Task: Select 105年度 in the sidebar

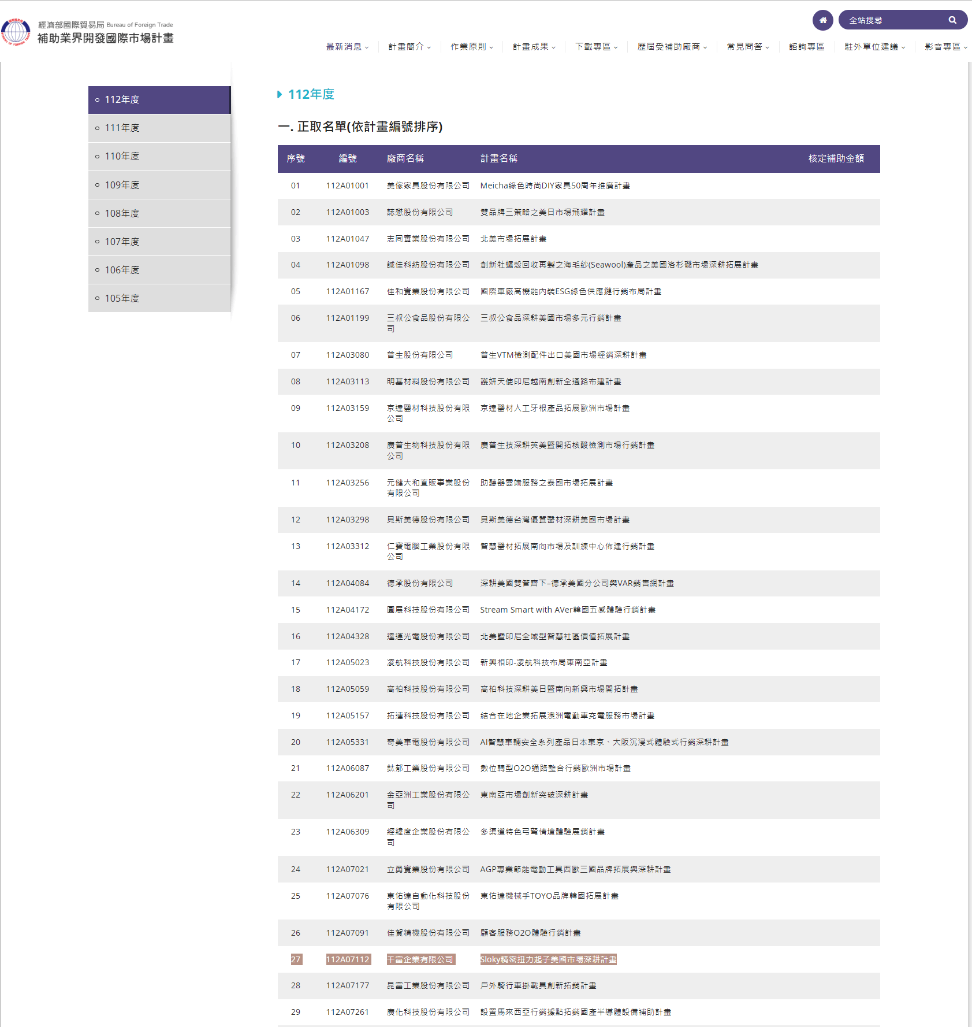Action: click(x=159, y=298)
